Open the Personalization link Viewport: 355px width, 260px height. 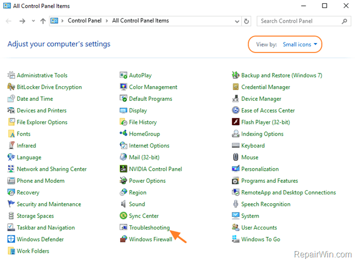pyautogui.click(x=260, y=169)
